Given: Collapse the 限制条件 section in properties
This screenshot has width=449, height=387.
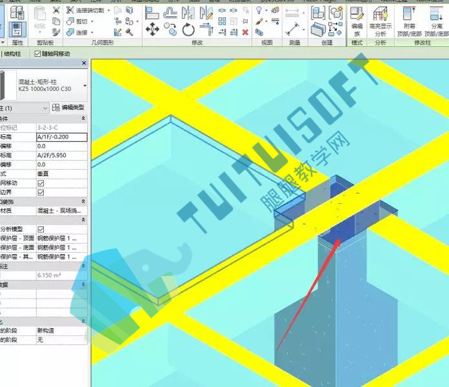Looking at the screenshot, I should pos(83,118).
